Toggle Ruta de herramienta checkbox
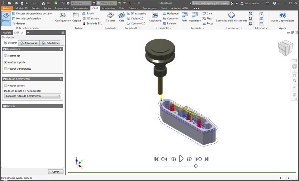Viewport: 299px width, 181px height. 5,79
